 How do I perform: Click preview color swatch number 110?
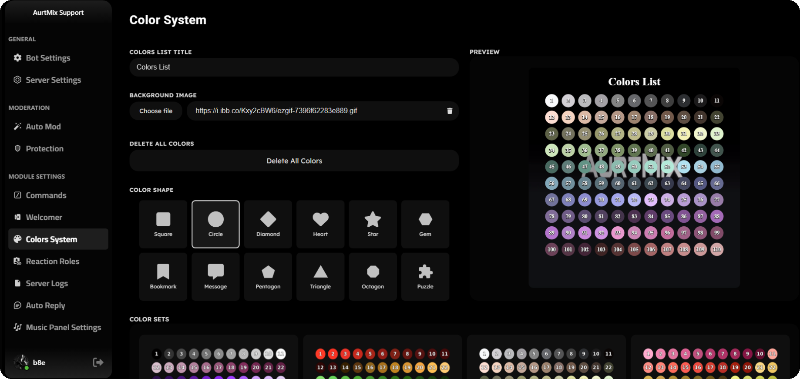coord(717,249)
